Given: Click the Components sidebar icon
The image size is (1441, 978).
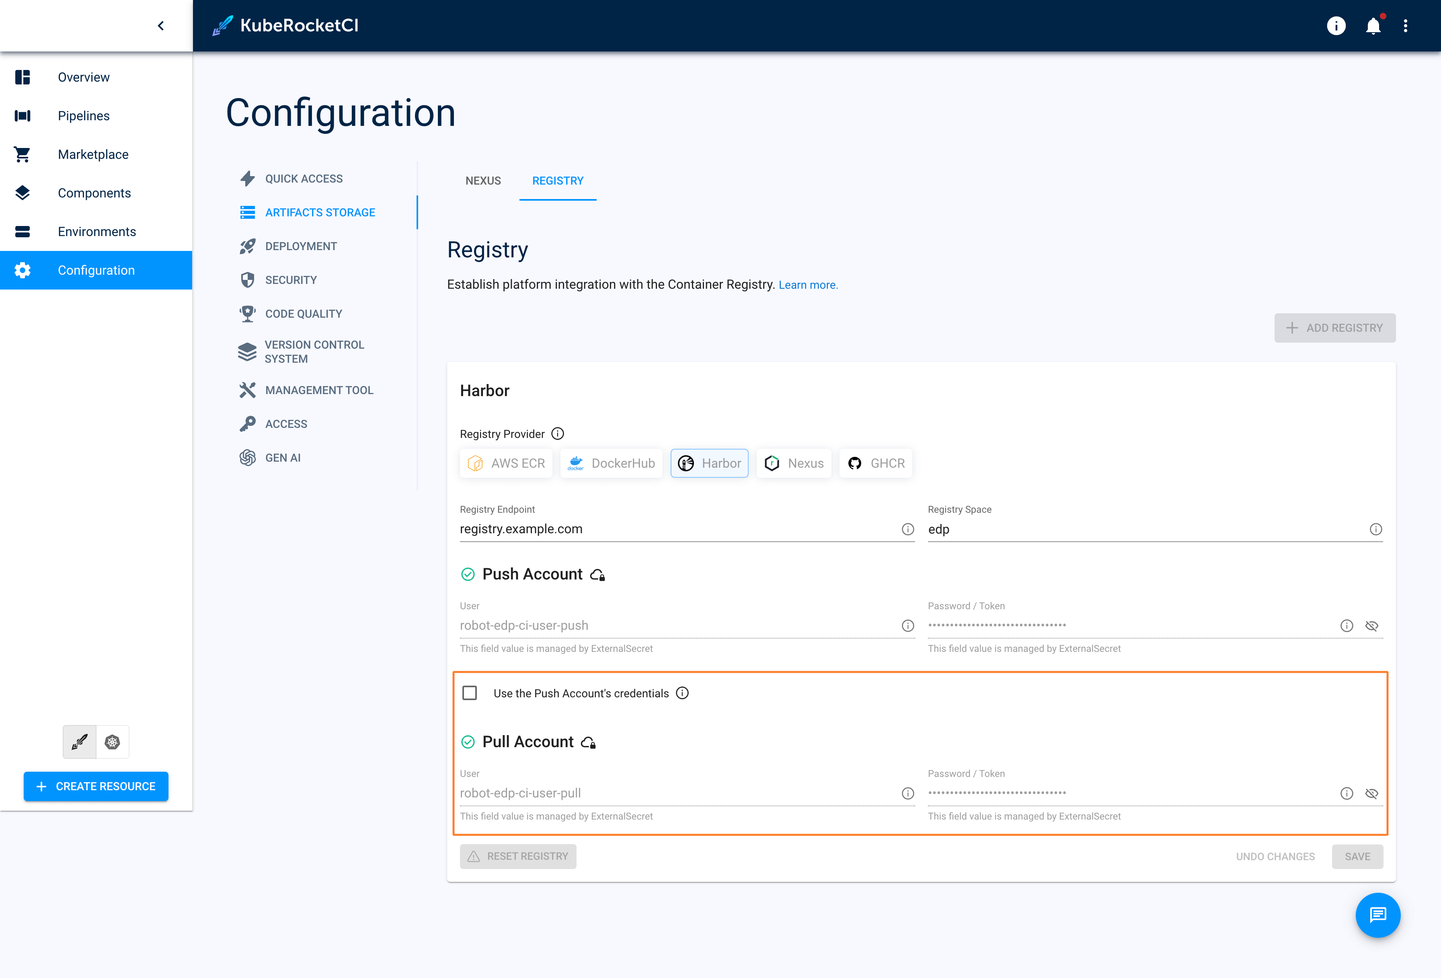Looking at the screenshot, I should 22,192.
